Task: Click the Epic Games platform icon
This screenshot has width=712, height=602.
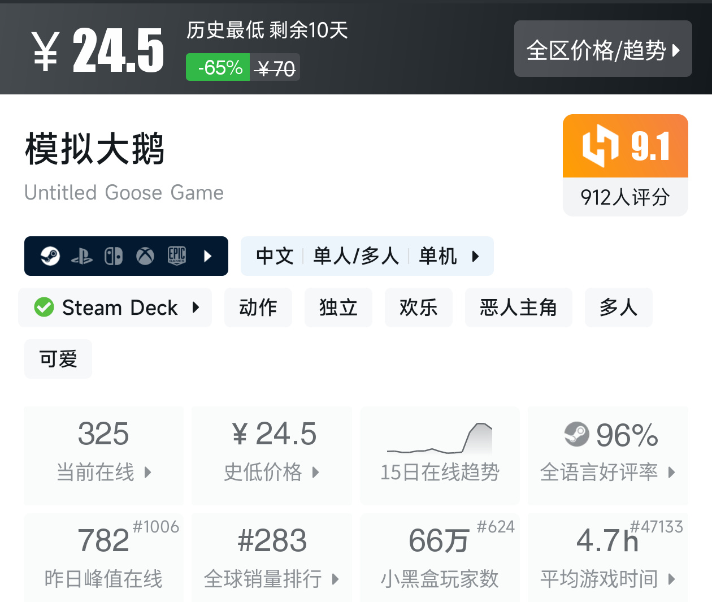Action: pyautogui.click(x=177, y=256)
